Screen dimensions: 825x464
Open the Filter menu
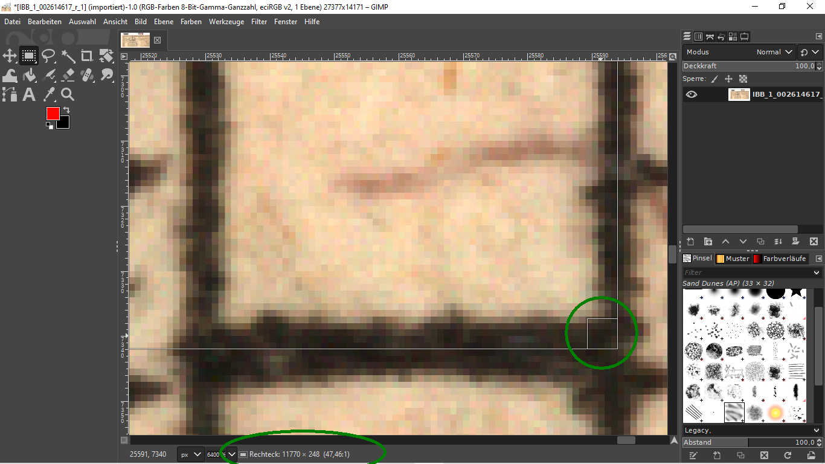pos(259,21)
